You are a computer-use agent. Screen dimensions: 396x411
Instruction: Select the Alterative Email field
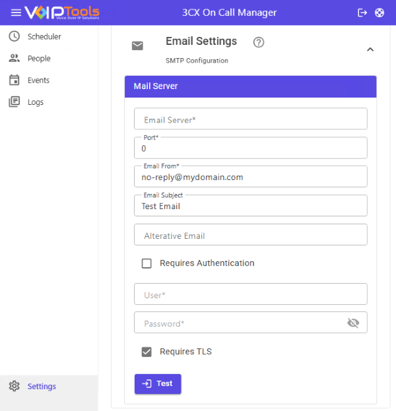(x=251, y=235)
